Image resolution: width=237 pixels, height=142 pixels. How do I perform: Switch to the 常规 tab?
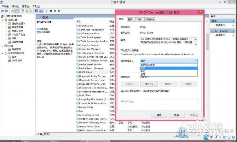pos(122,19)
